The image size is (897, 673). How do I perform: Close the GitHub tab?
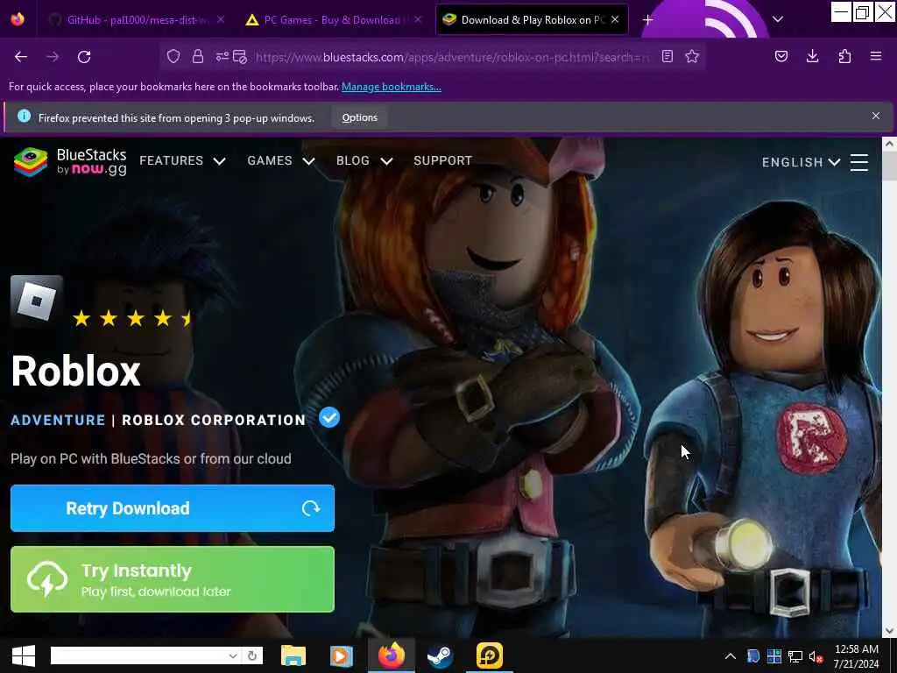221,19
